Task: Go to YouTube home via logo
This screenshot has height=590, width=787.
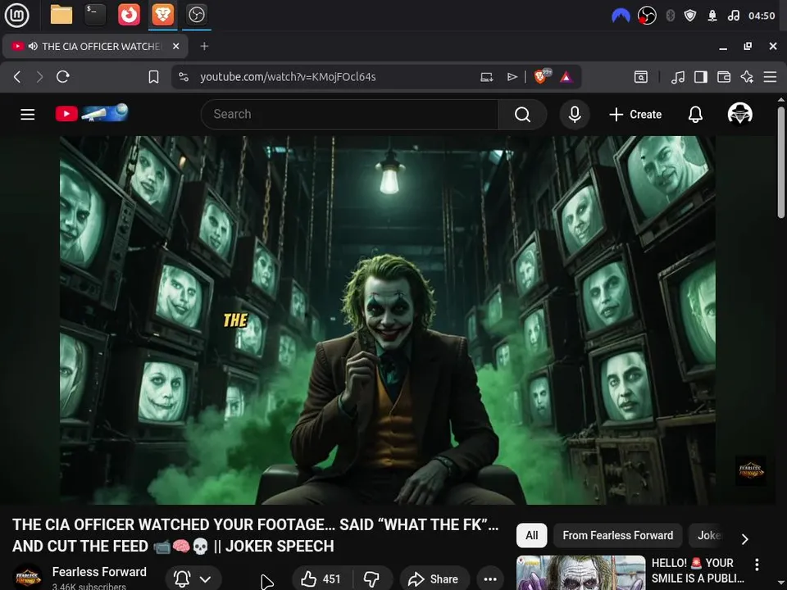Action: [91, 113]
